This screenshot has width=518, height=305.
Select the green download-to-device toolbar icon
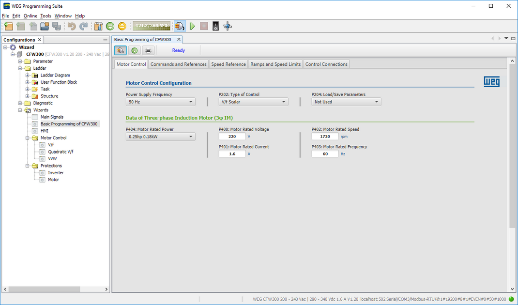point(110,26)
